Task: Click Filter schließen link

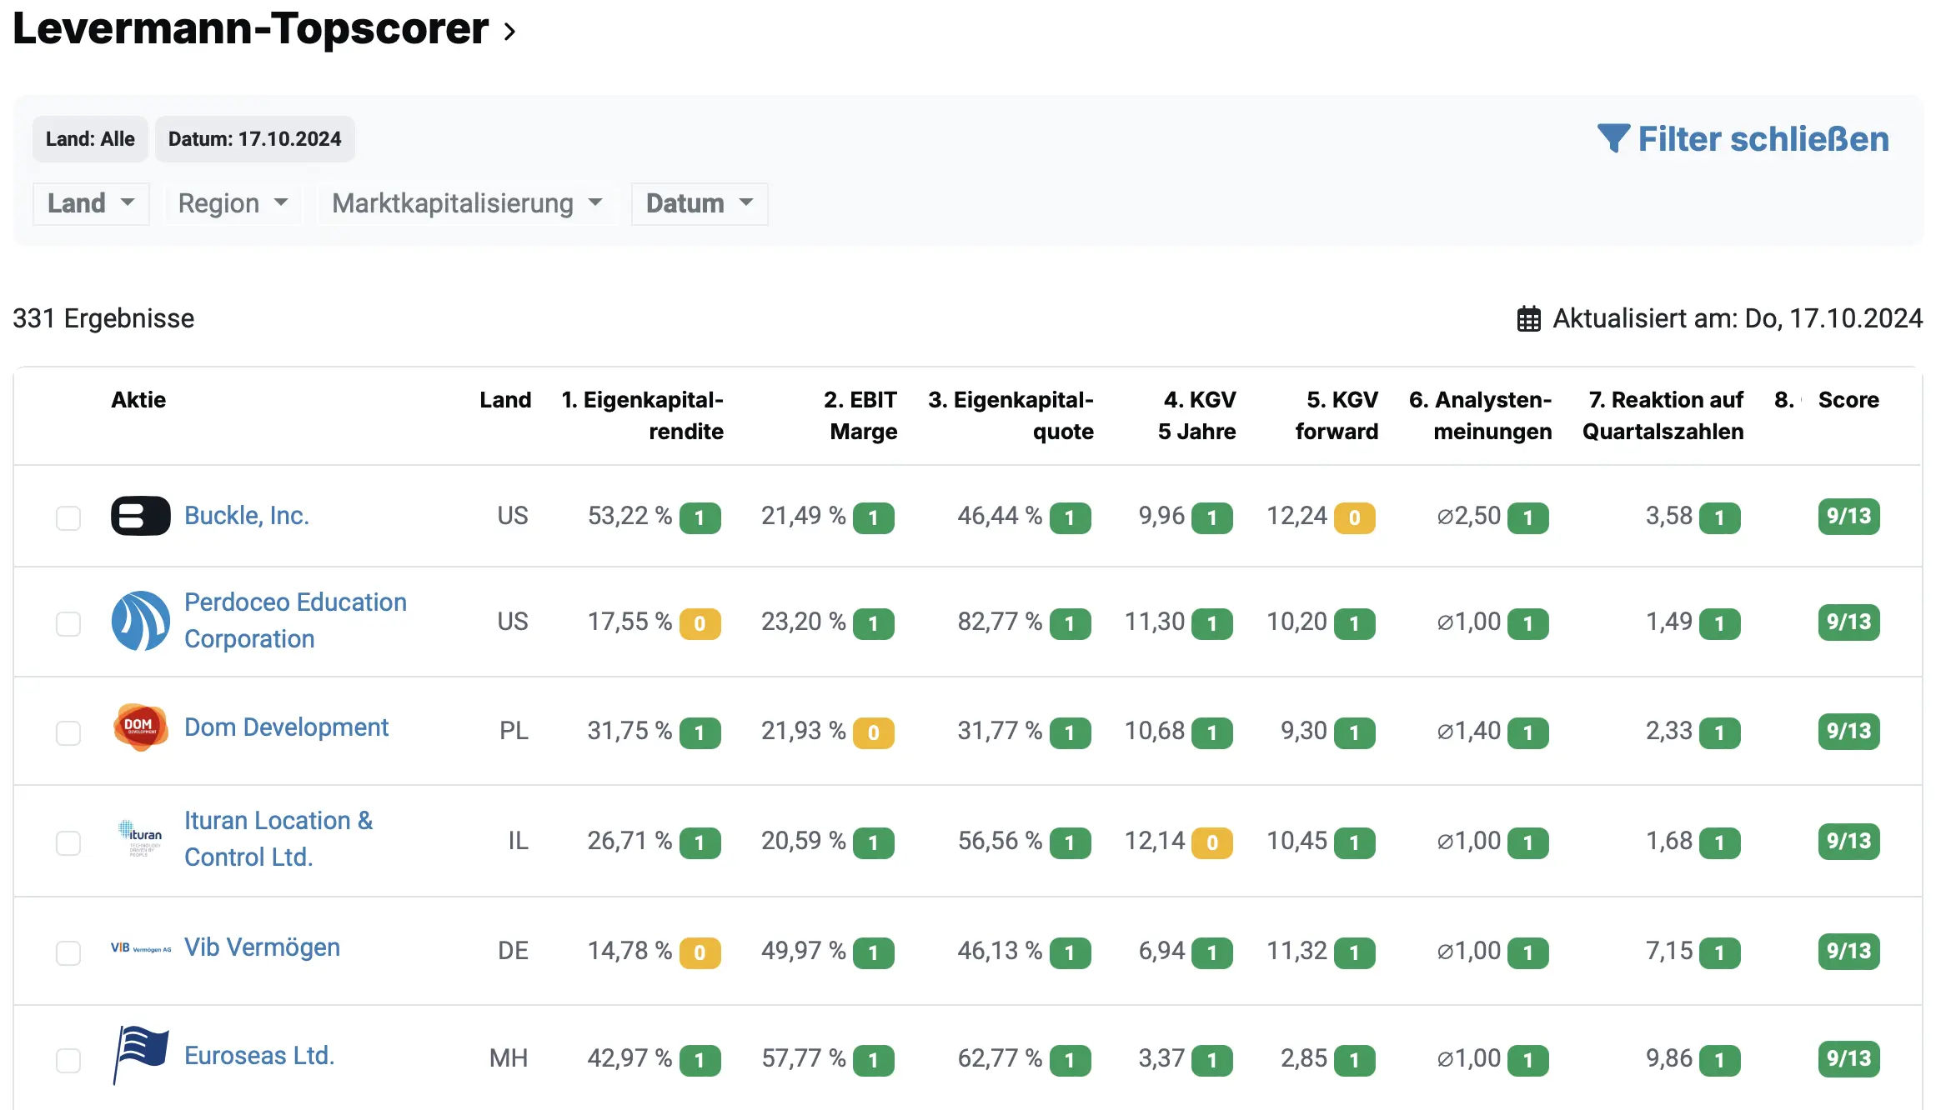Action: tap(1743, 138)
